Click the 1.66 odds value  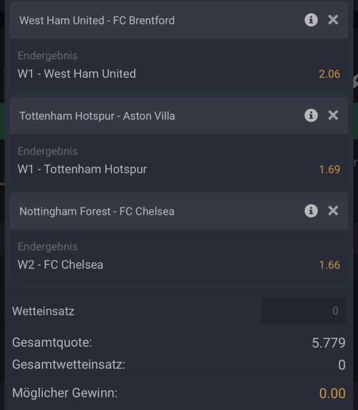click(329, 265)
